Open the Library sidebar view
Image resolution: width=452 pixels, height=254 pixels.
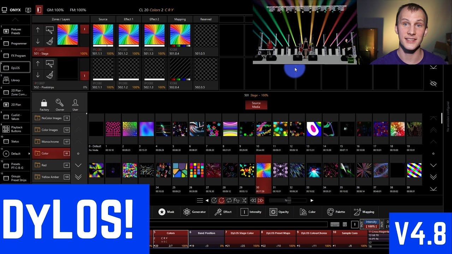pyautogui.click(x=16, y=80)
